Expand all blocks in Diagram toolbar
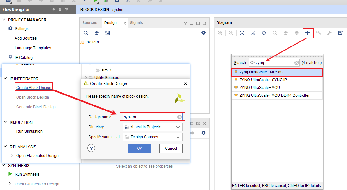Viewport: 347px width, 190px height. click(x=297, y=33)
